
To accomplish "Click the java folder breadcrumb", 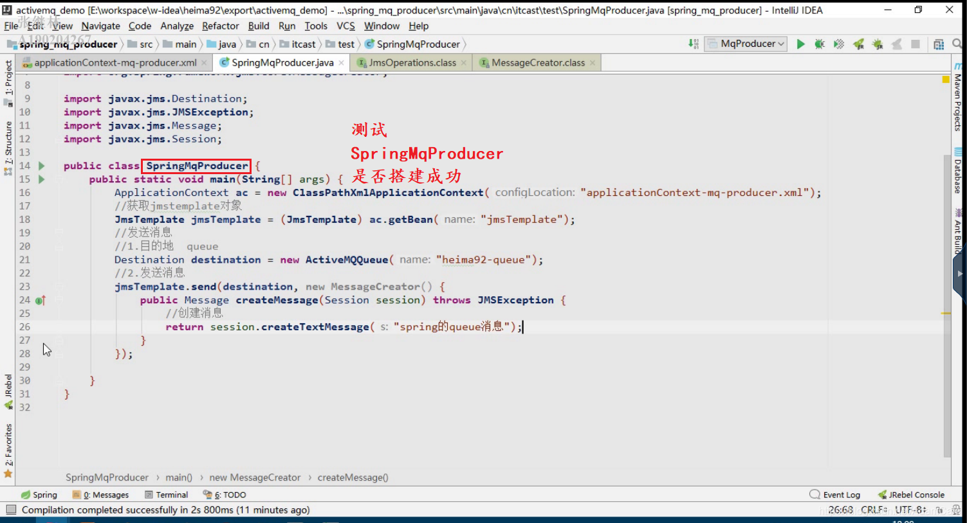I will [221, 44].
